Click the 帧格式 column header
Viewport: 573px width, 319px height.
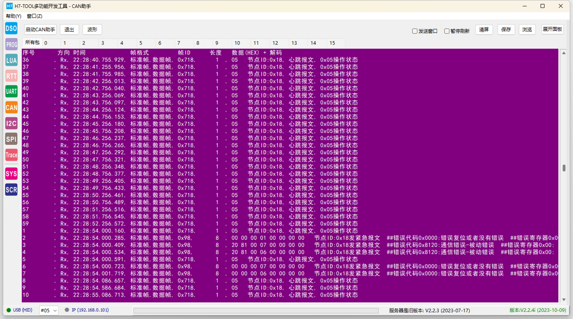139,53
